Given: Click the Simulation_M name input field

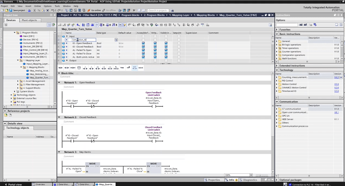Looking at the screenshot, I should (84, 40).
